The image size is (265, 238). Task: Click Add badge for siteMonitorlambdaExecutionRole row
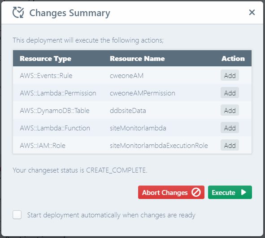(x=230, y=145)
